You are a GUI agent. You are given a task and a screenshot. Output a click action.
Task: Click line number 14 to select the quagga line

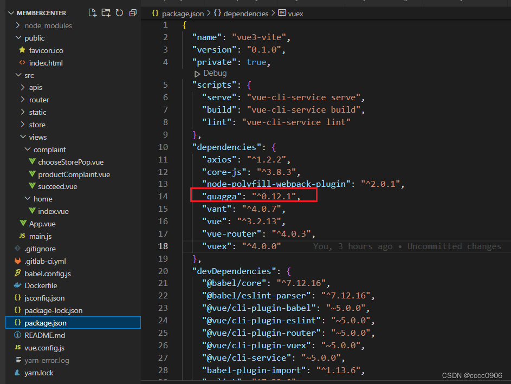163,196
